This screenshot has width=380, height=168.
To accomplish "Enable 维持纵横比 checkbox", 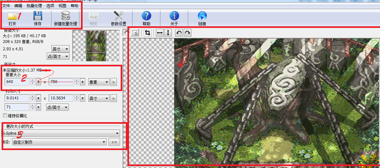I will [4, 115].
